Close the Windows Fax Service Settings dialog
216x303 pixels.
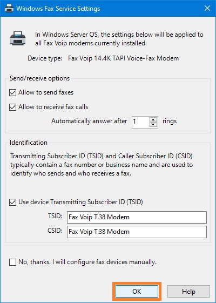pos(207,8)
